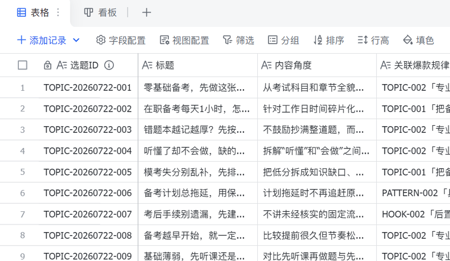Click cell 把低分拆成知识缺口、...
450x261 pixels.
coord(317,172)
